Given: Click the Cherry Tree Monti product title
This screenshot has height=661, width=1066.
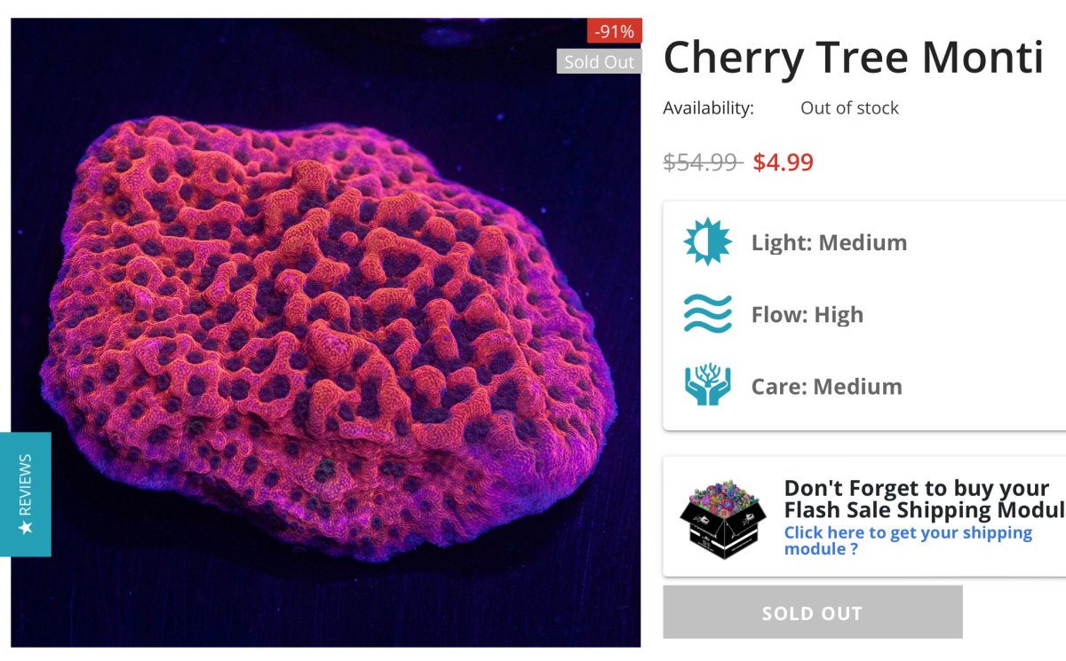Looking at the screenshot, I should 853,59.
